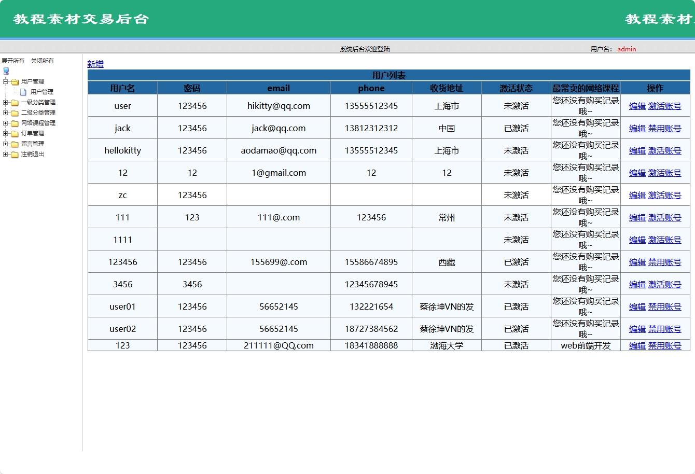Click the folder icon beside 二级分类管理
Viewport: 695px width, 474px height.
coord(15,113)
